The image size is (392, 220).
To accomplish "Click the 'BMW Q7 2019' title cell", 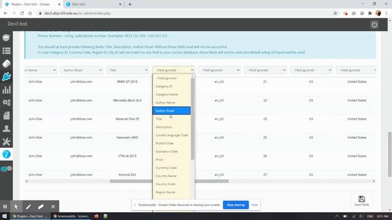I will point(127,81).
